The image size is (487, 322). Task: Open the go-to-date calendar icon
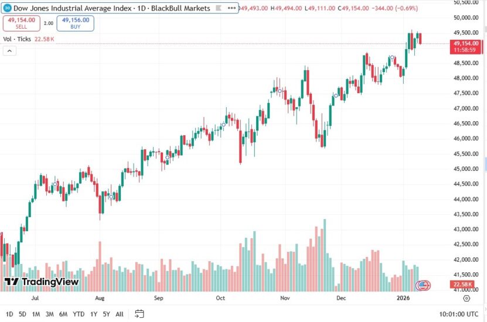click(139, 314)
